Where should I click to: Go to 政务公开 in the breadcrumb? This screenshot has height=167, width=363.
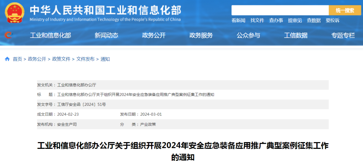pos(37,59)
